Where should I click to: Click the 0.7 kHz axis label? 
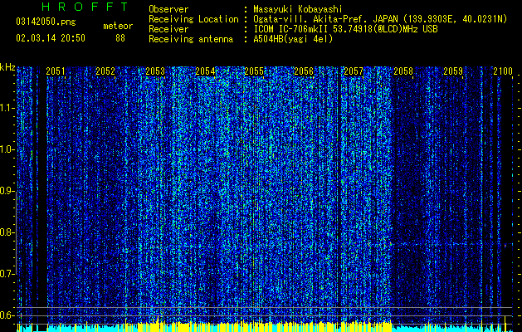tap(7, 274)
